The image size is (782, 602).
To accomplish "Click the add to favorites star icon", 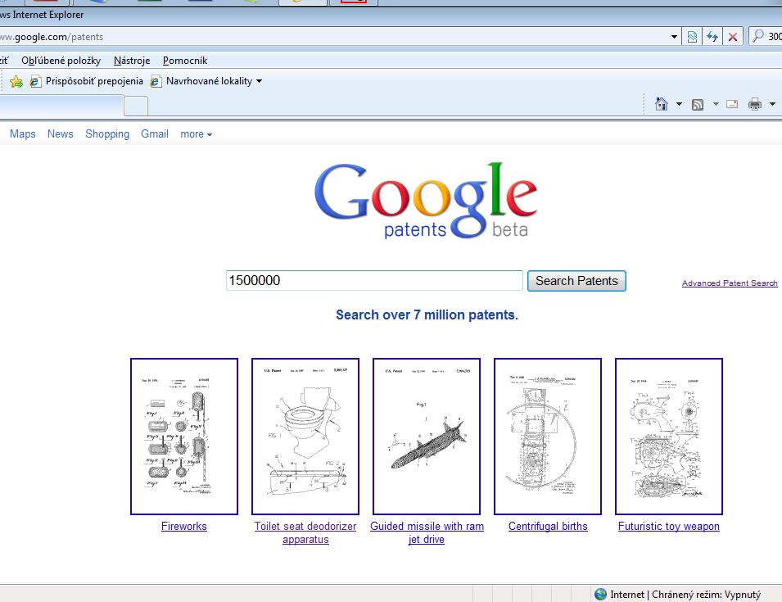I will click(16, 81).
